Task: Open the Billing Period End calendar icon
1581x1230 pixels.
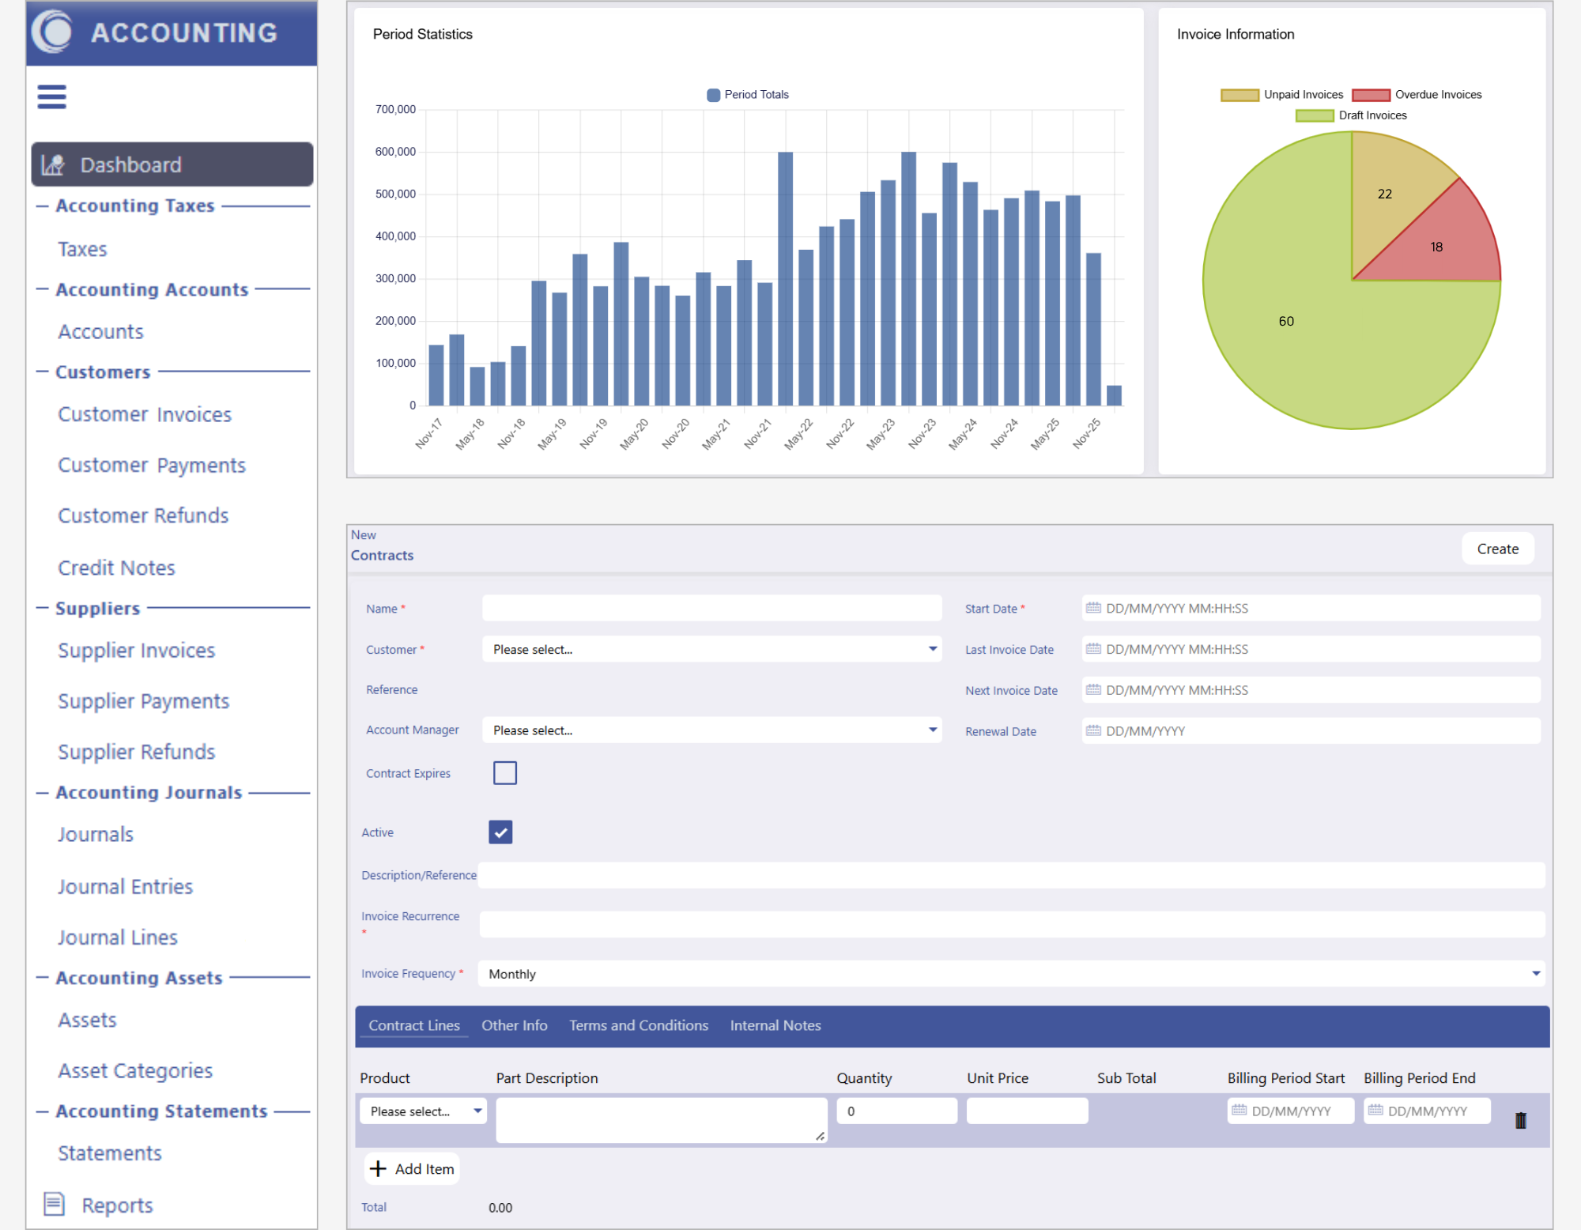Action: (1375, 1111)
